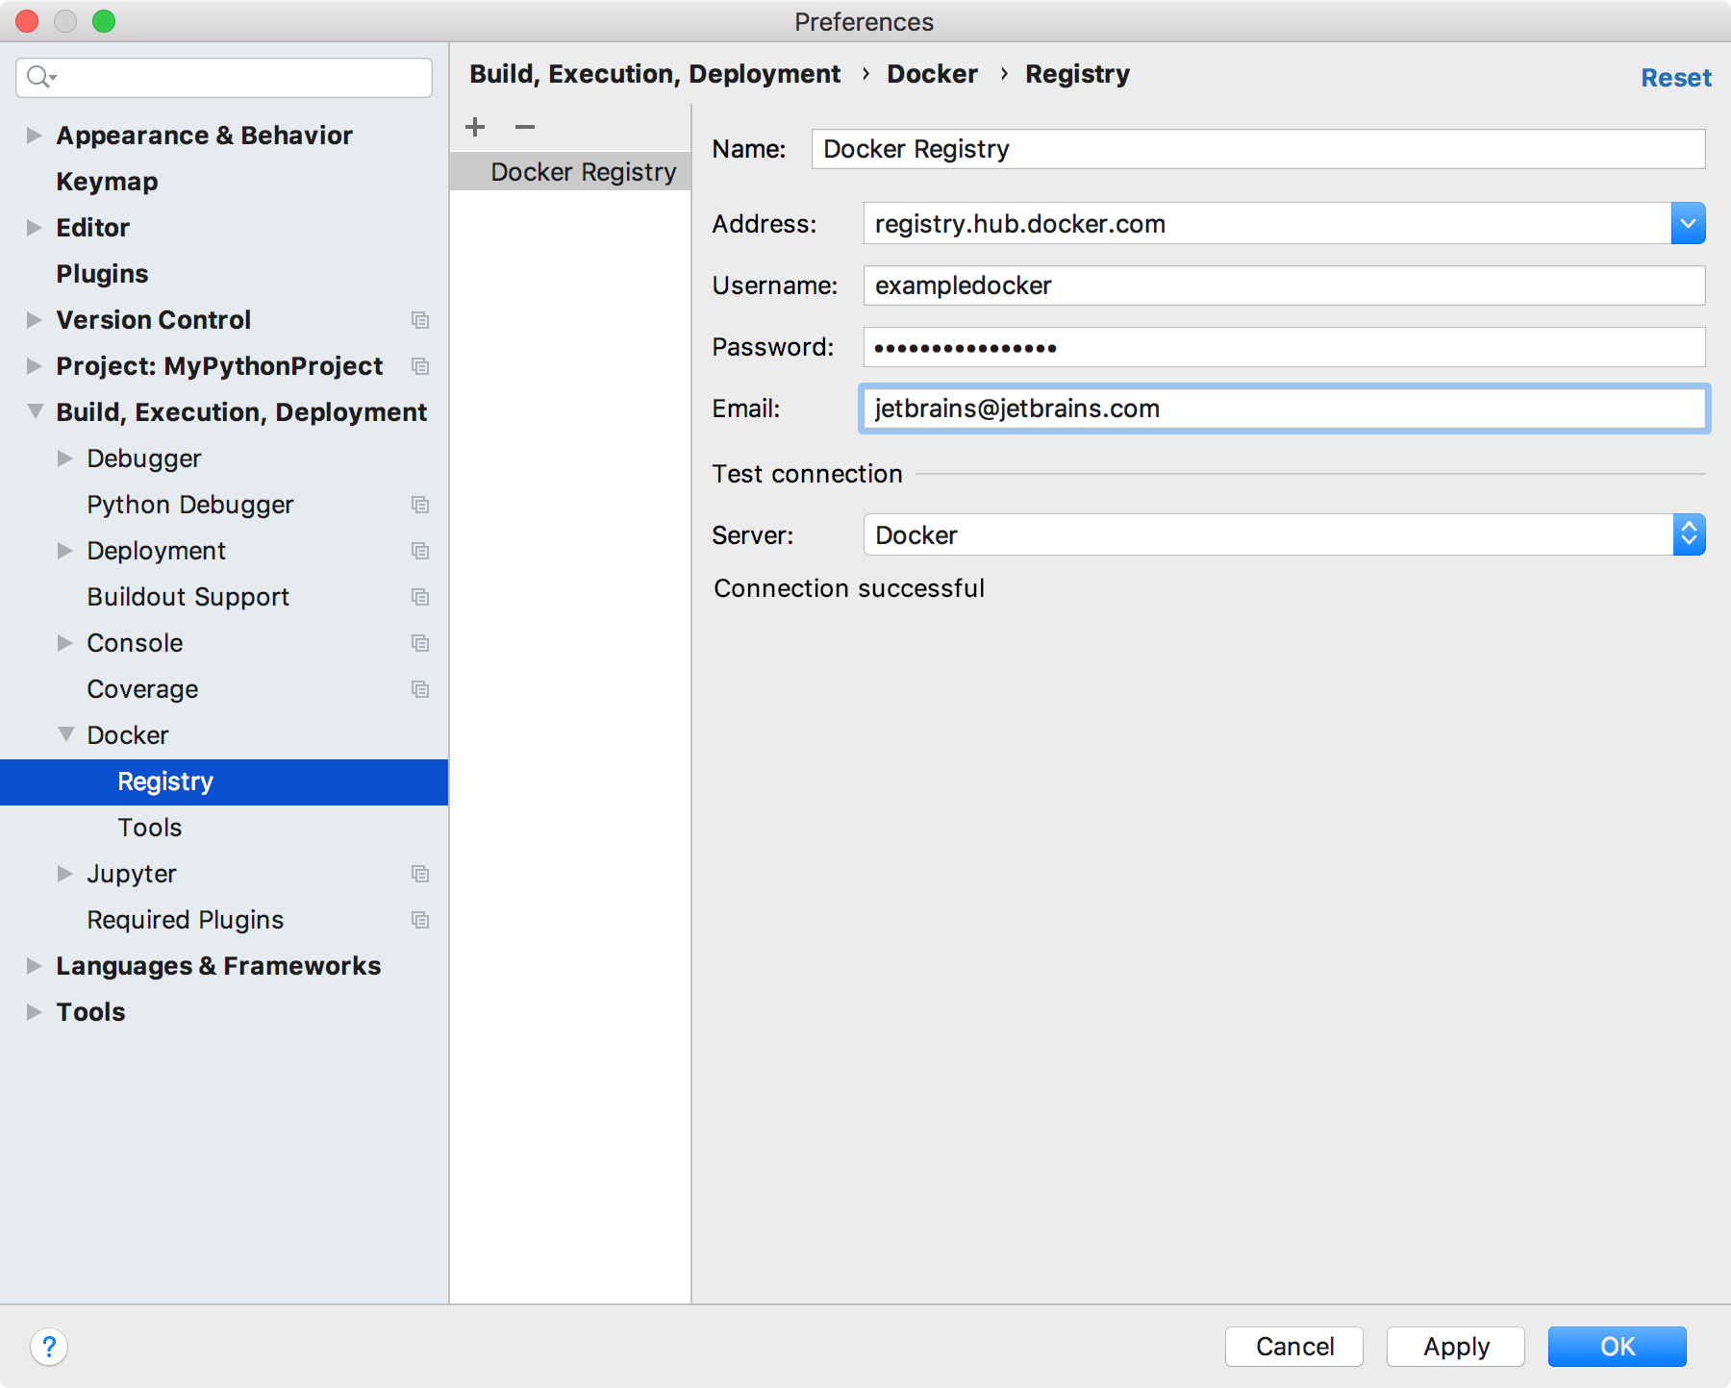Open the Address dropdown list
The height and width of the screenshot is (1388, 1731).
coord(1689,223)
